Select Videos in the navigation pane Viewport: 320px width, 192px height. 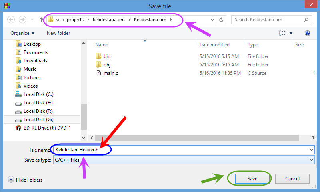click(30, 86)
